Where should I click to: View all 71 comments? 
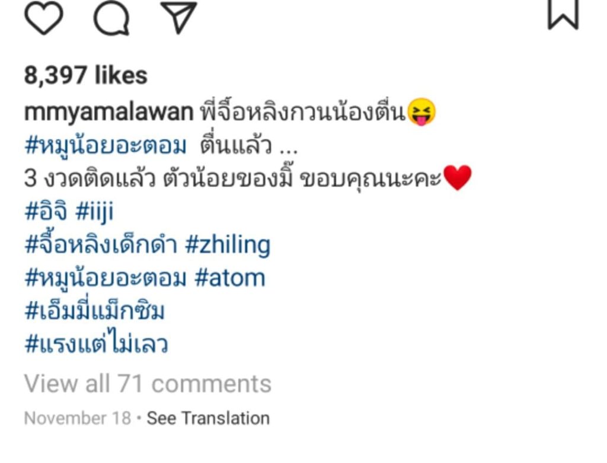coord(148,384)
